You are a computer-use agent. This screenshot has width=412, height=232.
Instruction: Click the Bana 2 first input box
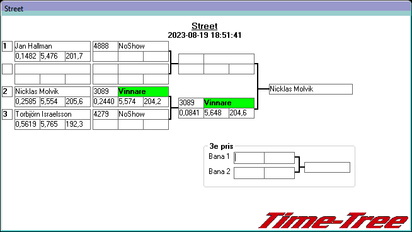click(x=249, y=173)
